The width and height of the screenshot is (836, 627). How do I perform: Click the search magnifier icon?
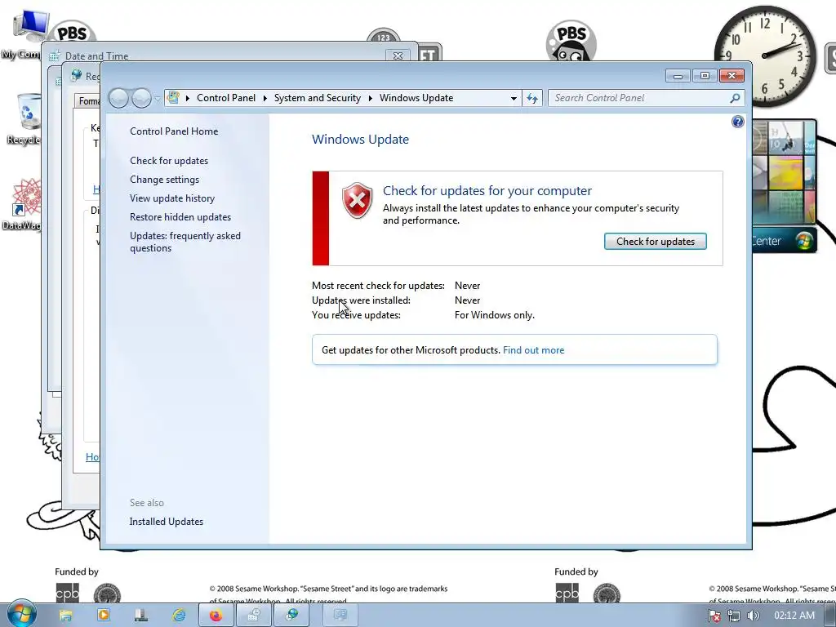coord(735,98)
